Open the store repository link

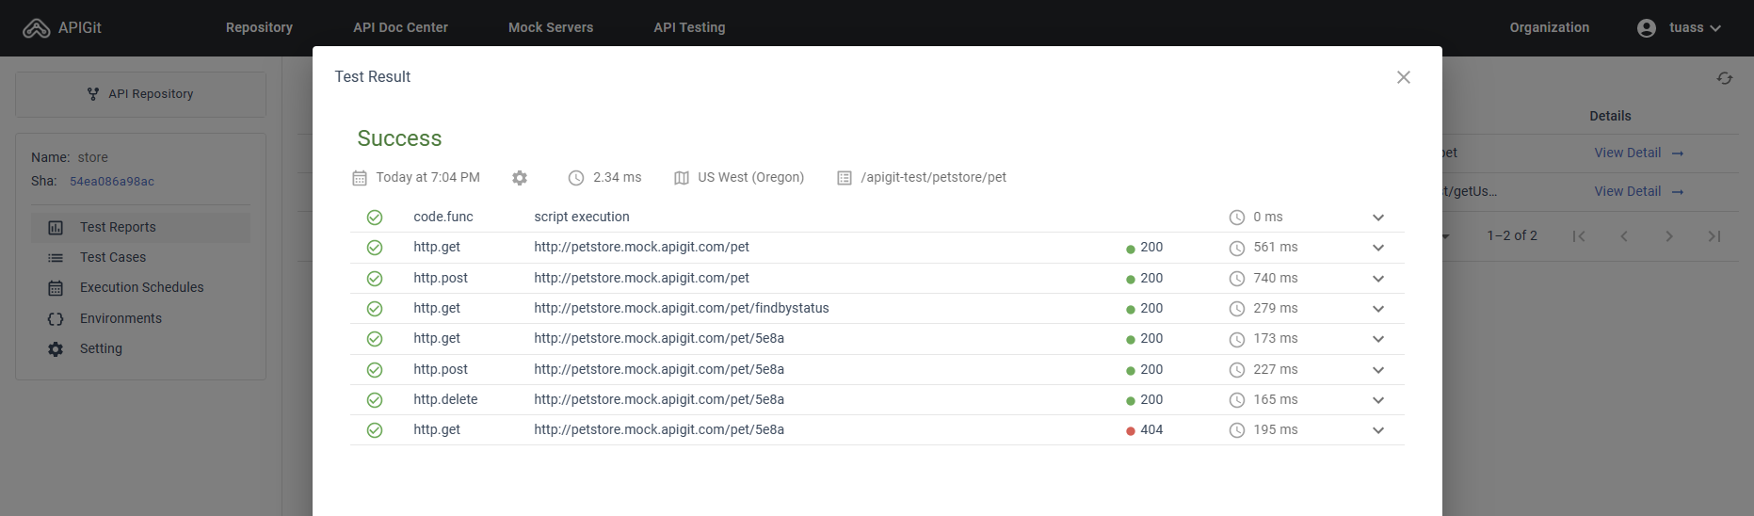coord(92,157)
